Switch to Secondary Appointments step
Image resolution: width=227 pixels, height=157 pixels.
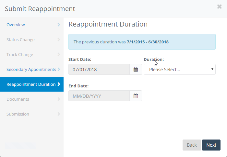pyautogui.click(x=31, y=69)
